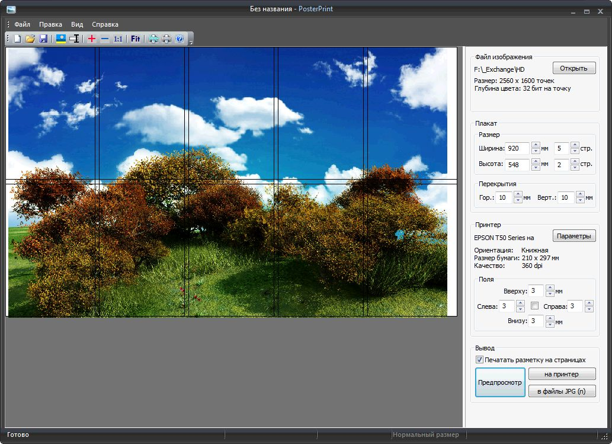Screen dimensions: 612x444
Task: Open the Help question mark icon
Action: [180, 39]
